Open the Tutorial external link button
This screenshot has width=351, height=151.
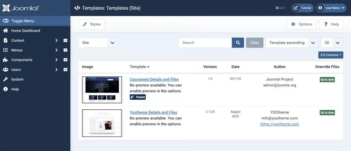coord(303,8)
